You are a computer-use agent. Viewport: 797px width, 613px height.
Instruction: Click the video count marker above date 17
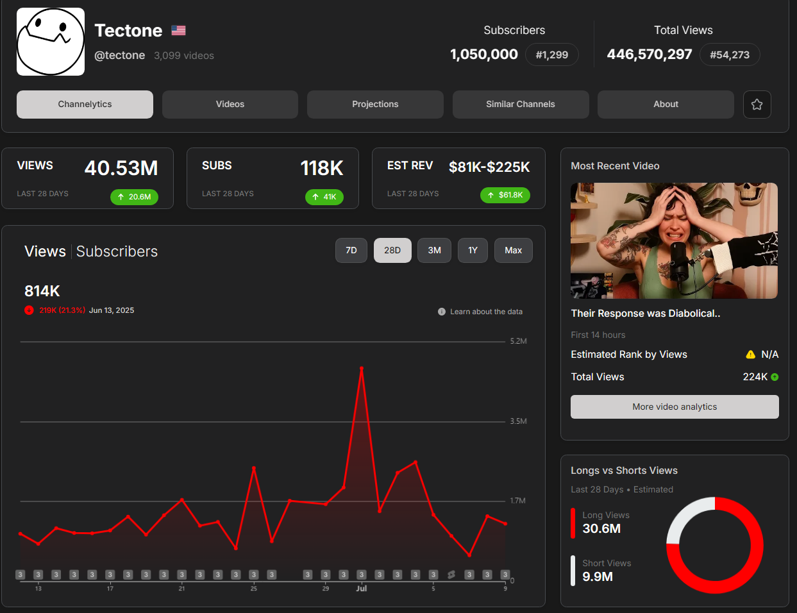click(110, 575)
